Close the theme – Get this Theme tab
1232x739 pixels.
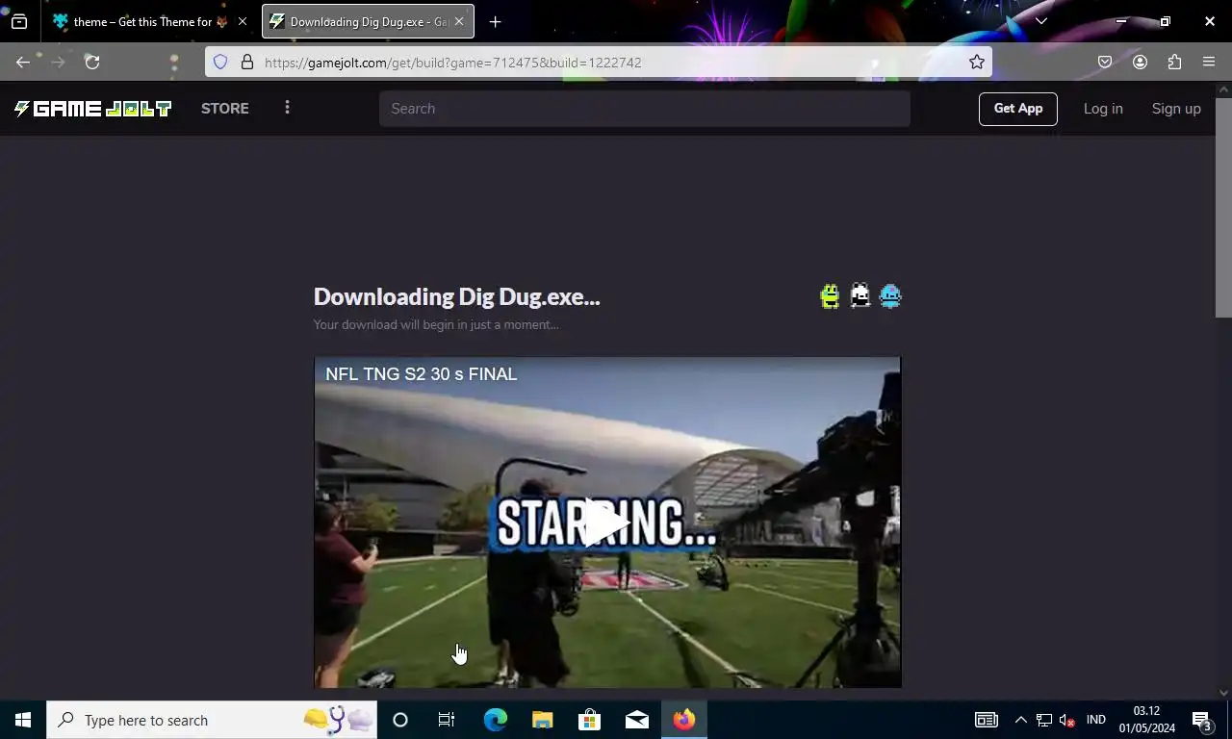(243, 21)
